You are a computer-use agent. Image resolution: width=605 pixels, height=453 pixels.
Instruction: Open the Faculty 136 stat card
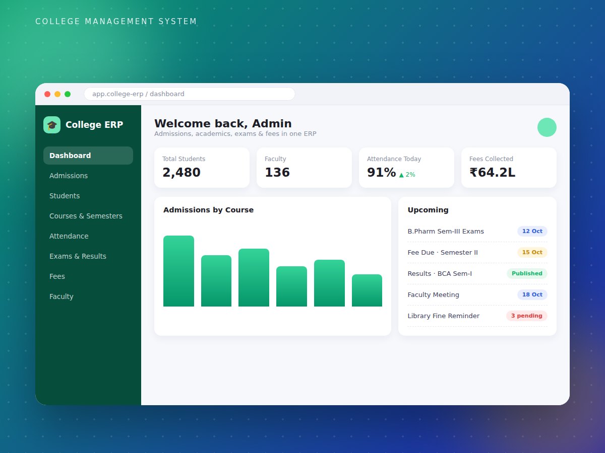(x=304, y=168)
